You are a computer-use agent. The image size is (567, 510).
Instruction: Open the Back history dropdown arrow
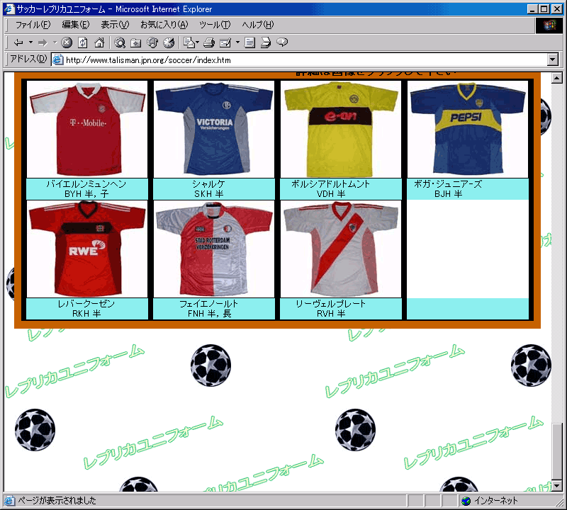click(x=30, y=42)
